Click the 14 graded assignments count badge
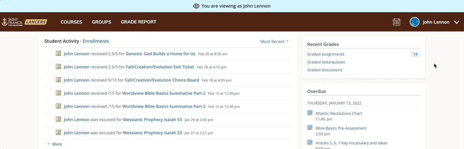Viewport: 464px width, 149px height. tap(415, 54)
